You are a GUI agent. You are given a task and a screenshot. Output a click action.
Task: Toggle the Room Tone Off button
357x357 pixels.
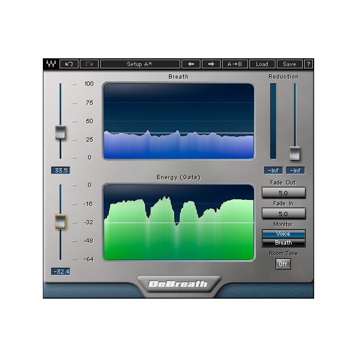tap(284, 264)
